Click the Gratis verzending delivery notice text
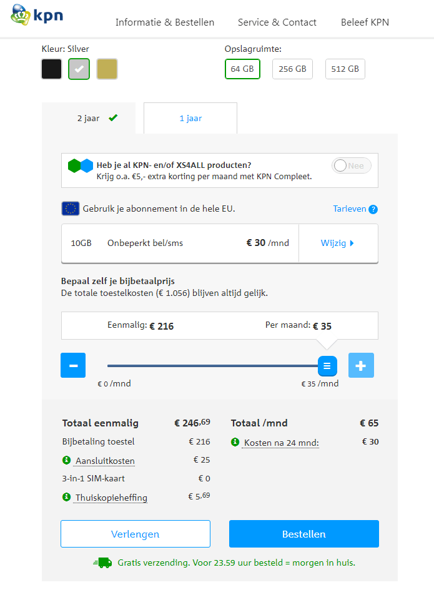434x590 pixels. [237, 563]
